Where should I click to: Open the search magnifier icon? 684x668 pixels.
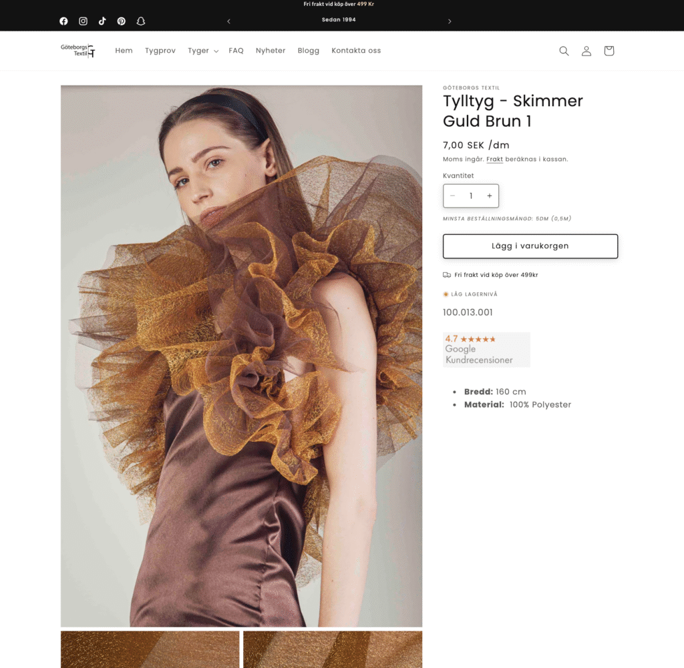pyautogui.click(x=564, y=51)
